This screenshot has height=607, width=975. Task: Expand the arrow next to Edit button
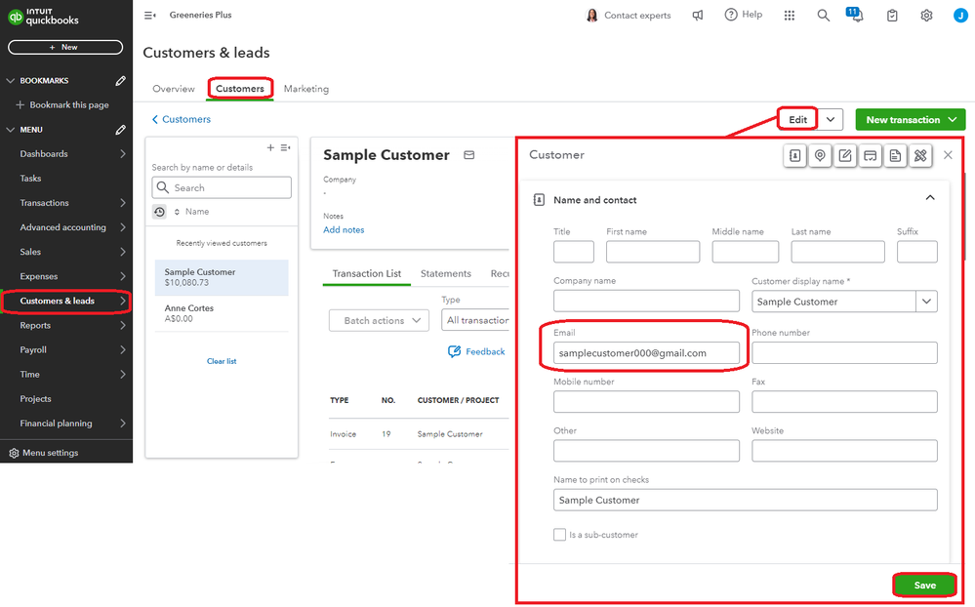830,119
